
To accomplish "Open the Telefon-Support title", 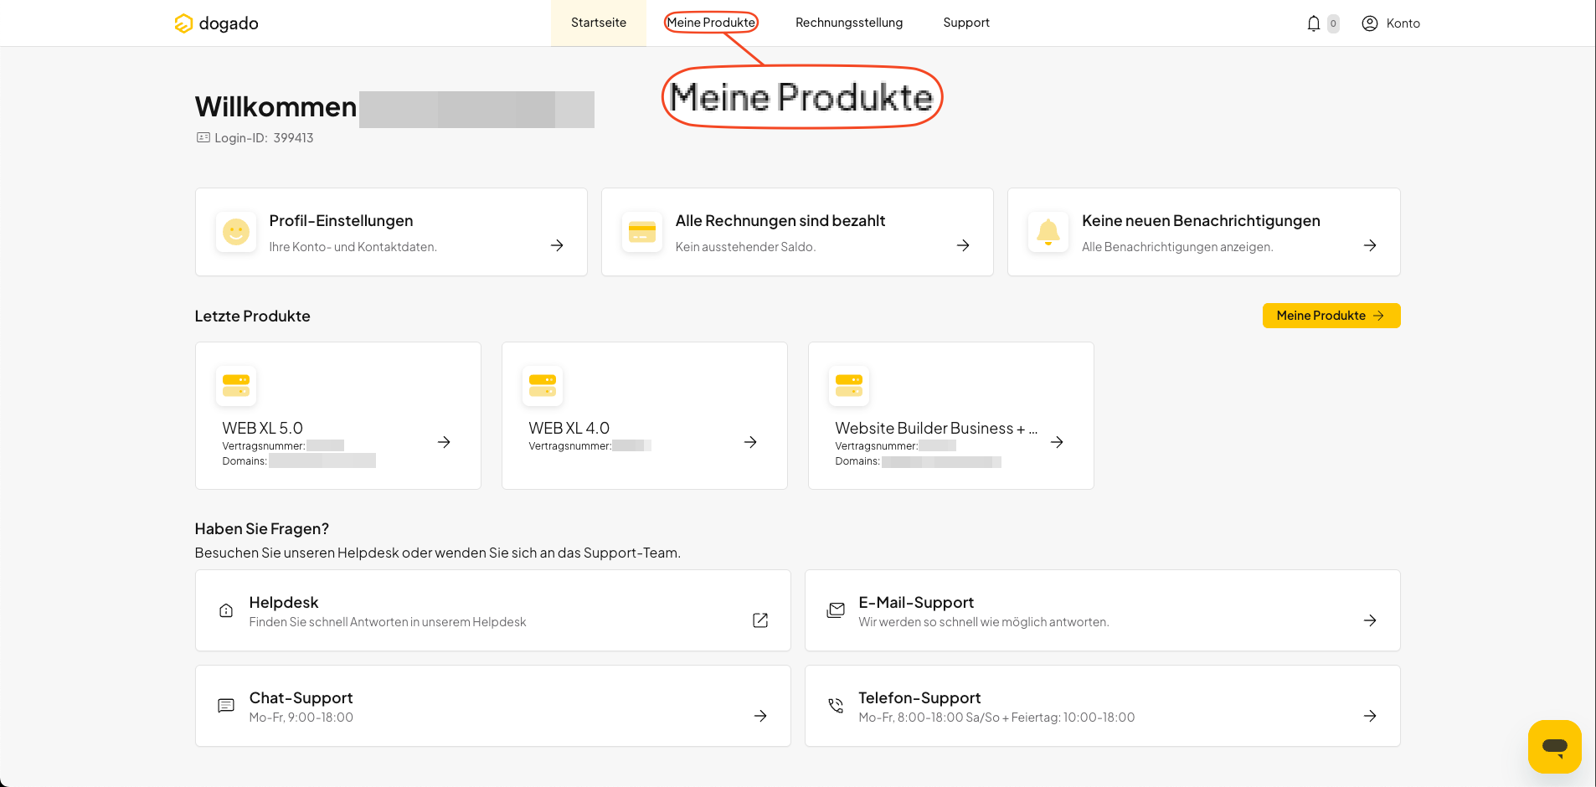I will tap(919, 698).
